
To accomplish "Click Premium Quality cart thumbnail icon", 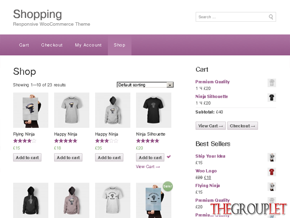I will [x=272, y=83].
